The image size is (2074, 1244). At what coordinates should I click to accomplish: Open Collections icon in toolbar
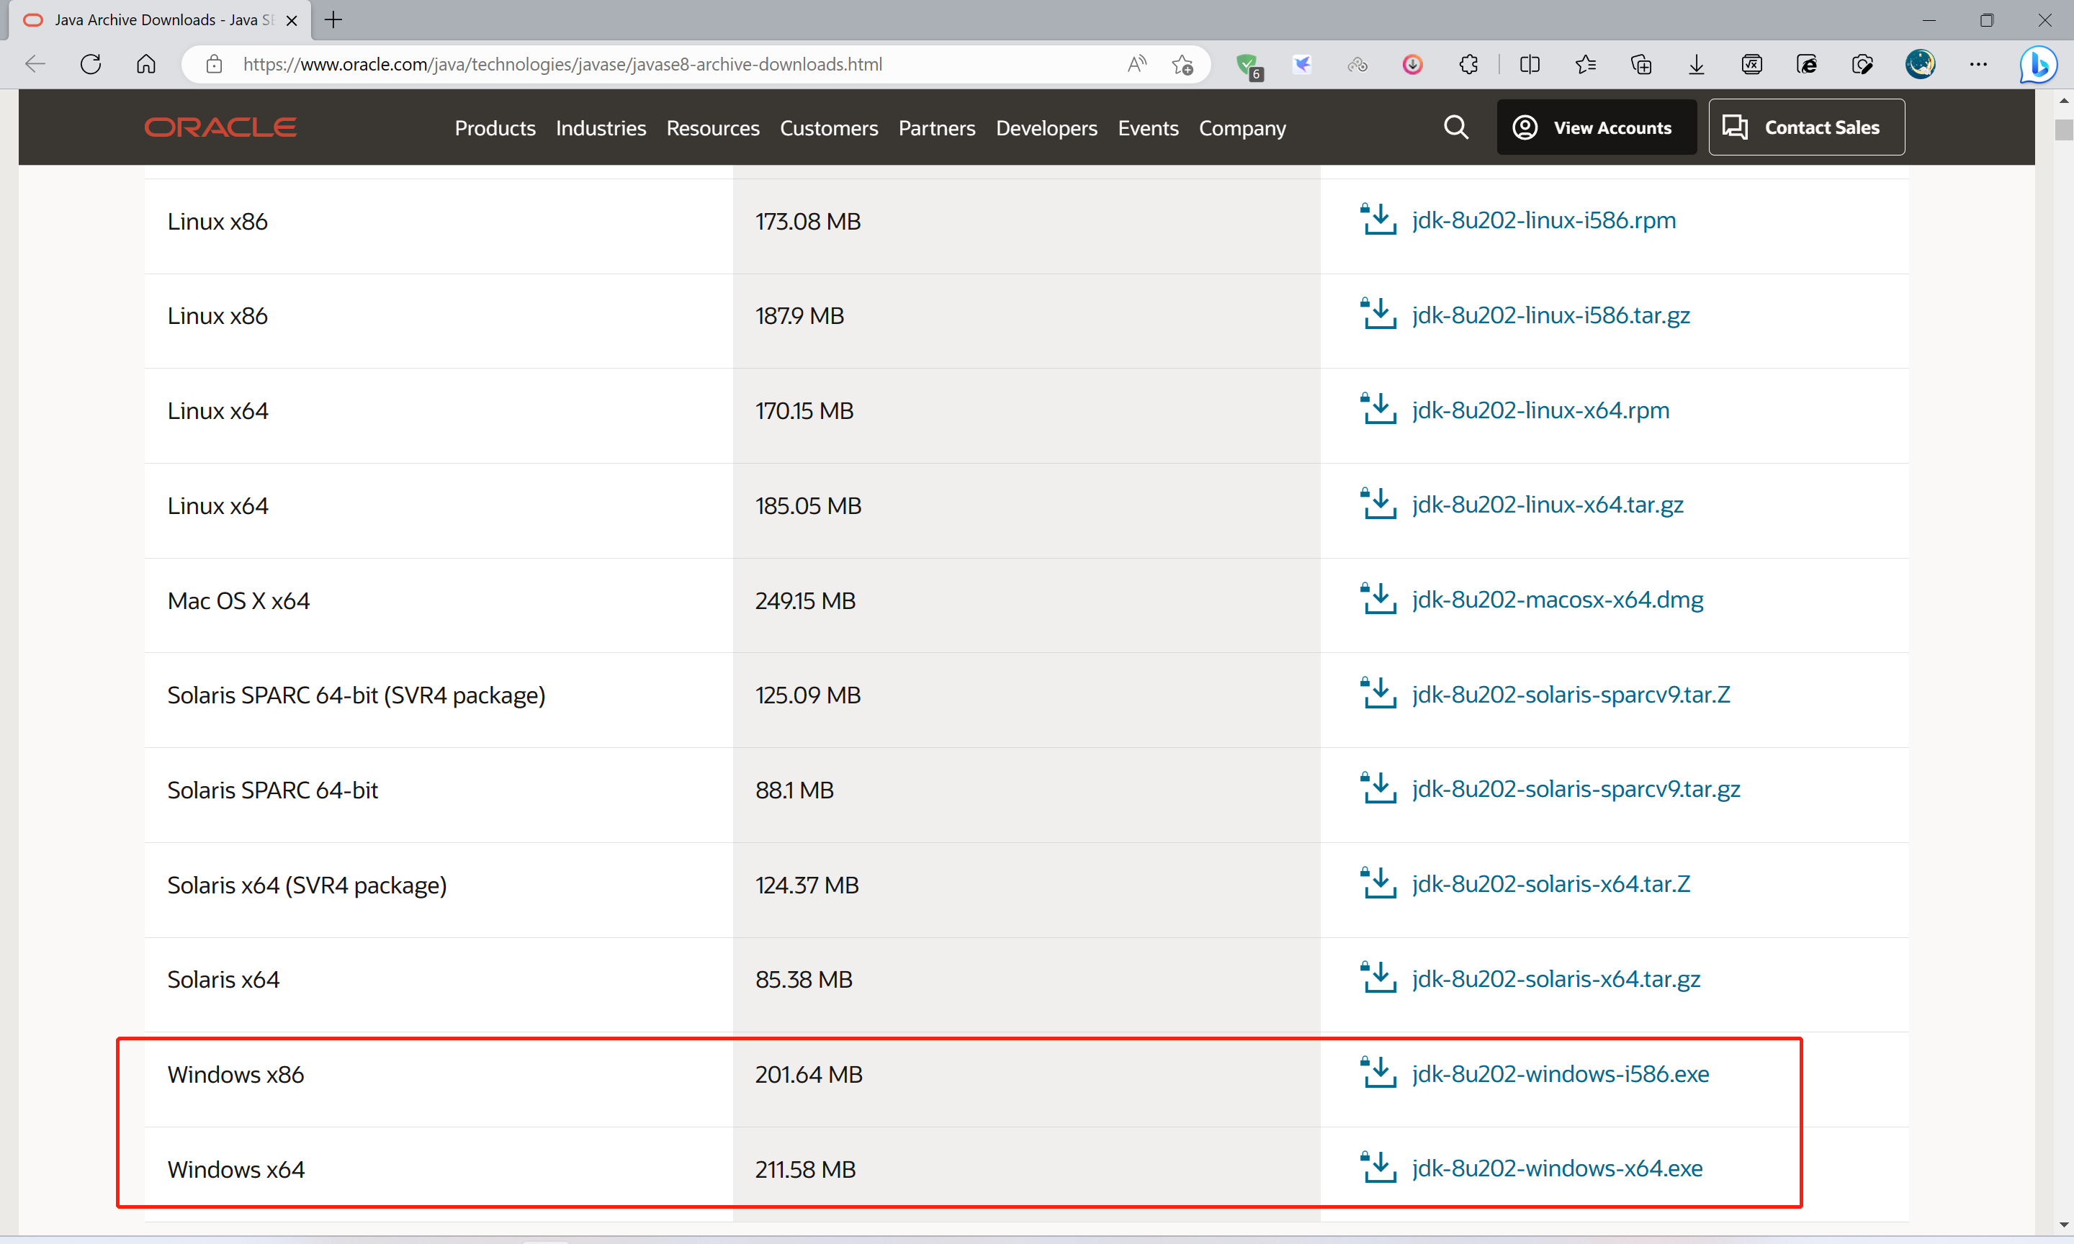(1640, 63)
